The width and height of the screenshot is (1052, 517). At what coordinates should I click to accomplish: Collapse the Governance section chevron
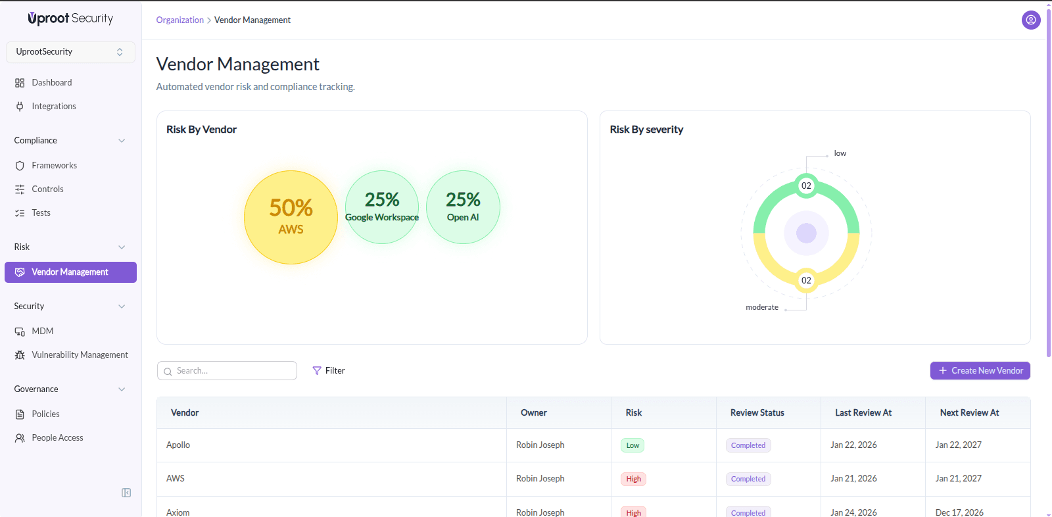[x=122, y=389]
